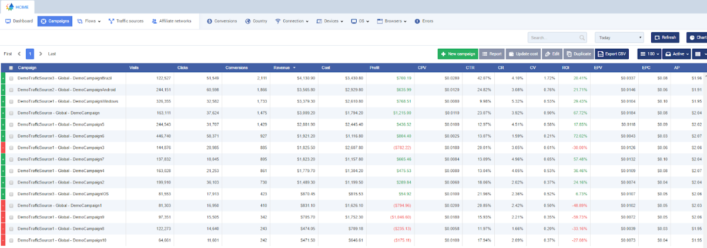Image resolution: width=707 pixels, height=248 pixels.
Task: Click the previous page arrow
Action: 19,53
